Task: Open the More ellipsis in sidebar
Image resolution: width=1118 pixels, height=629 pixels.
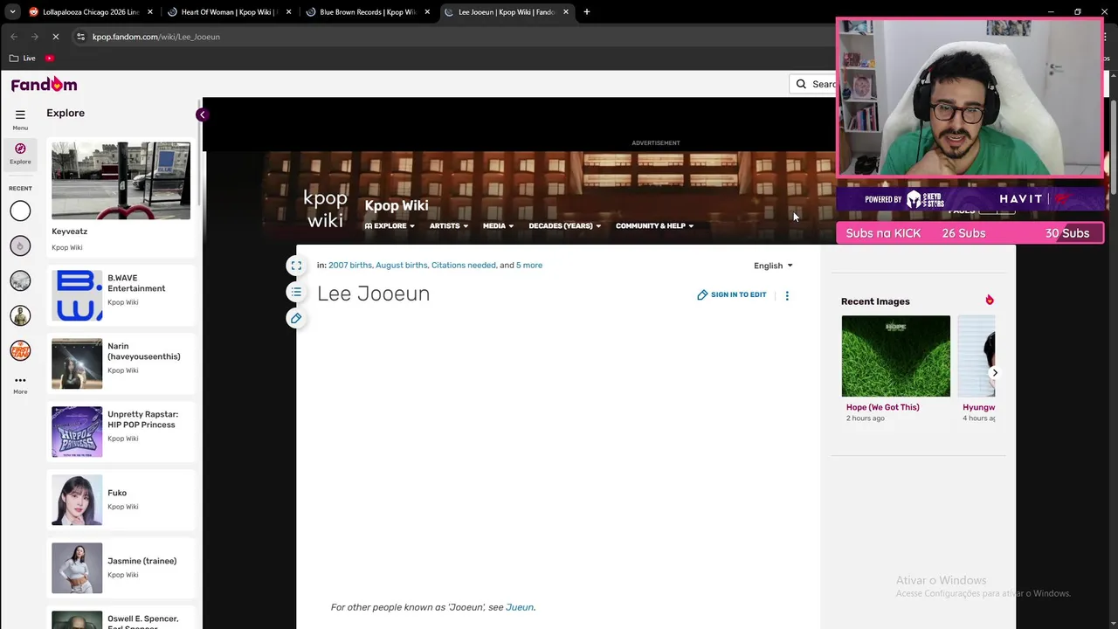Action: 20,380
